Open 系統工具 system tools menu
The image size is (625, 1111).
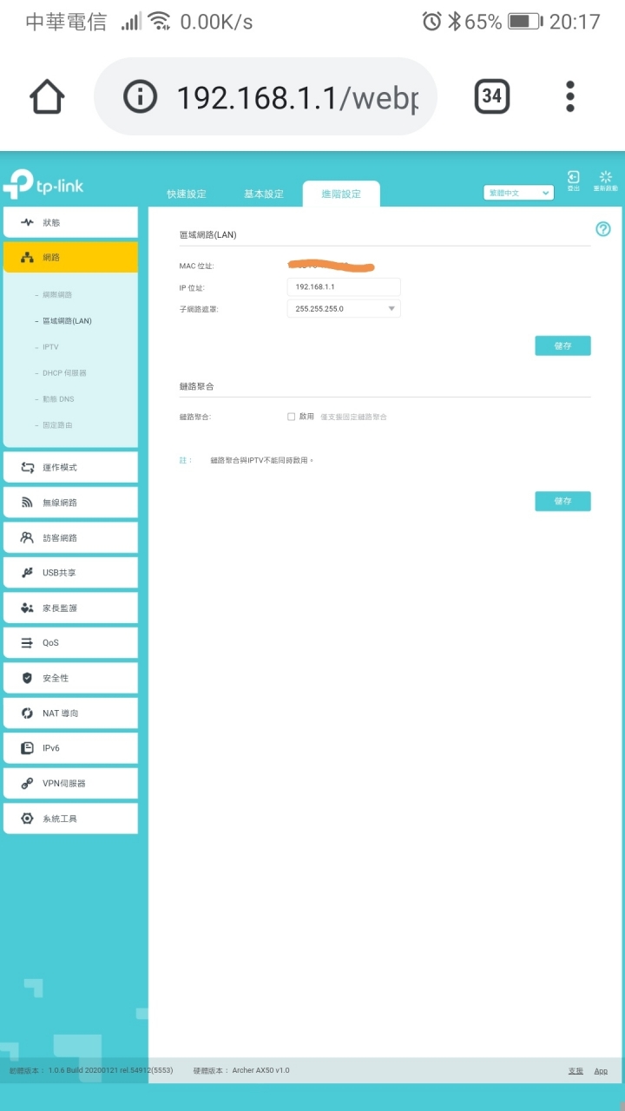70,818
